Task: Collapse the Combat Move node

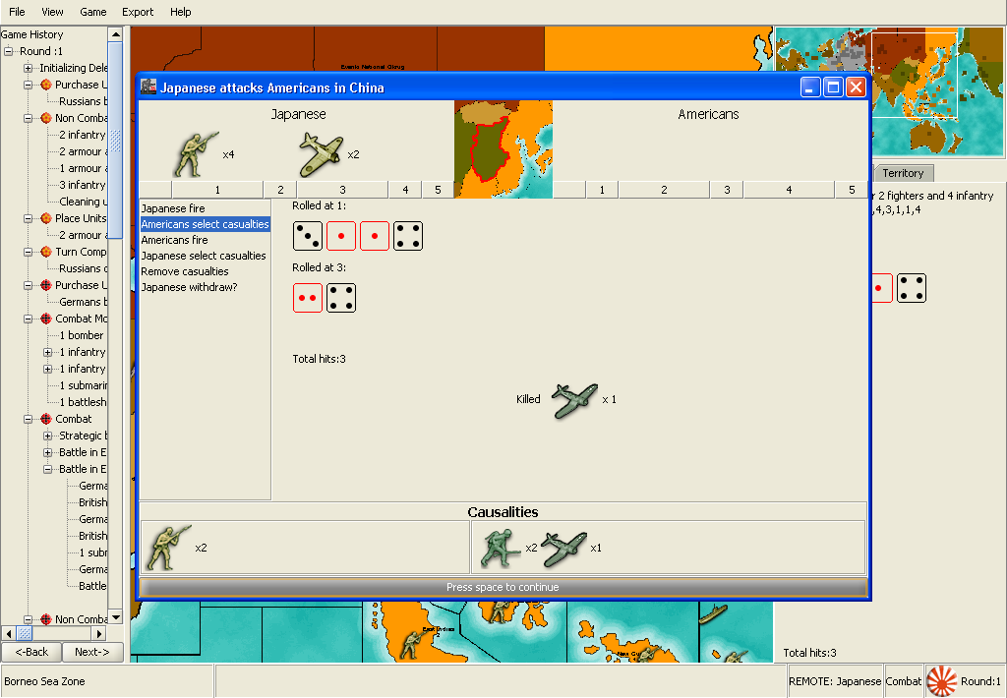Action: pos(29,319)
